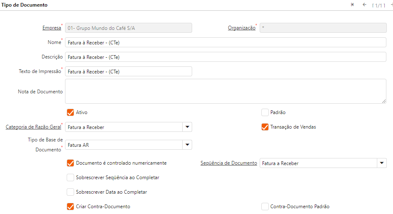Go to the first record arrow
The image size is (393, 214).
pos(352,5)
